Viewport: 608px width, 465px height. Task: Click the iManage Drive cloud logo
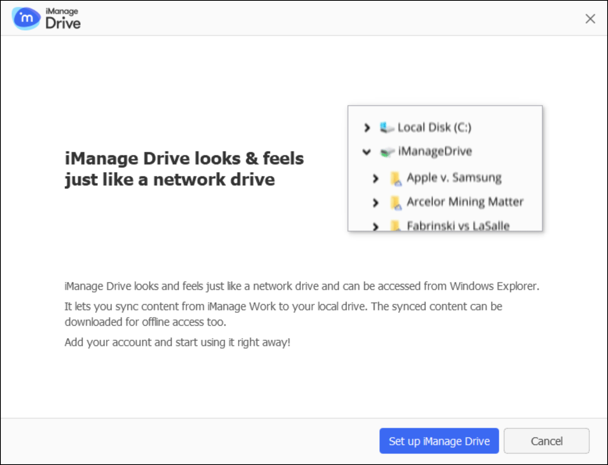pyautogui.click(x=26, y=18)
